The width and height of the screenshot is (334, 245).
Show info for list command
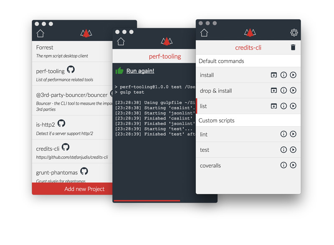(x=283, y=106)
